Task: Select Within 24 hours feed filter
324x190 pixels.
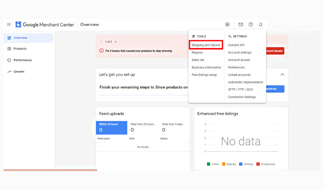Action: point(112,128)
